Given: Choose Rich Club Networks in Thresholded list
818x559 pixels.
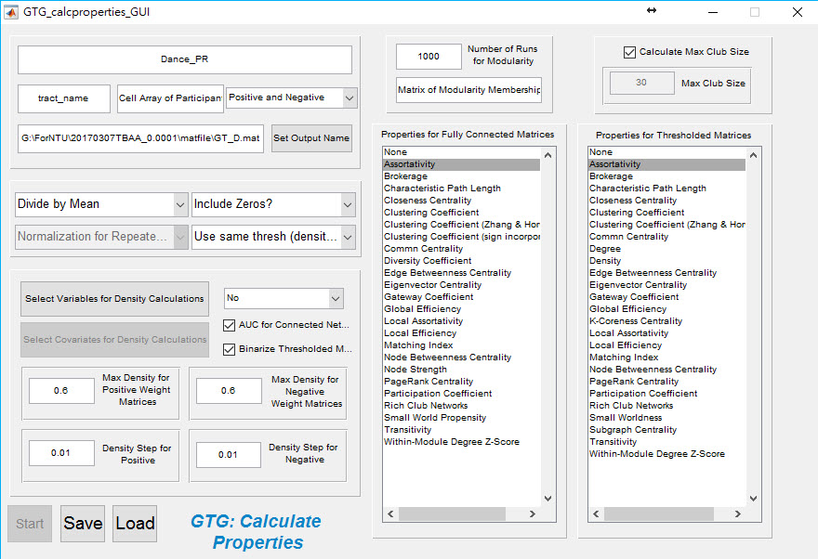Looking at the screenshot, I should pyautogui.click(x=631, y=406).
